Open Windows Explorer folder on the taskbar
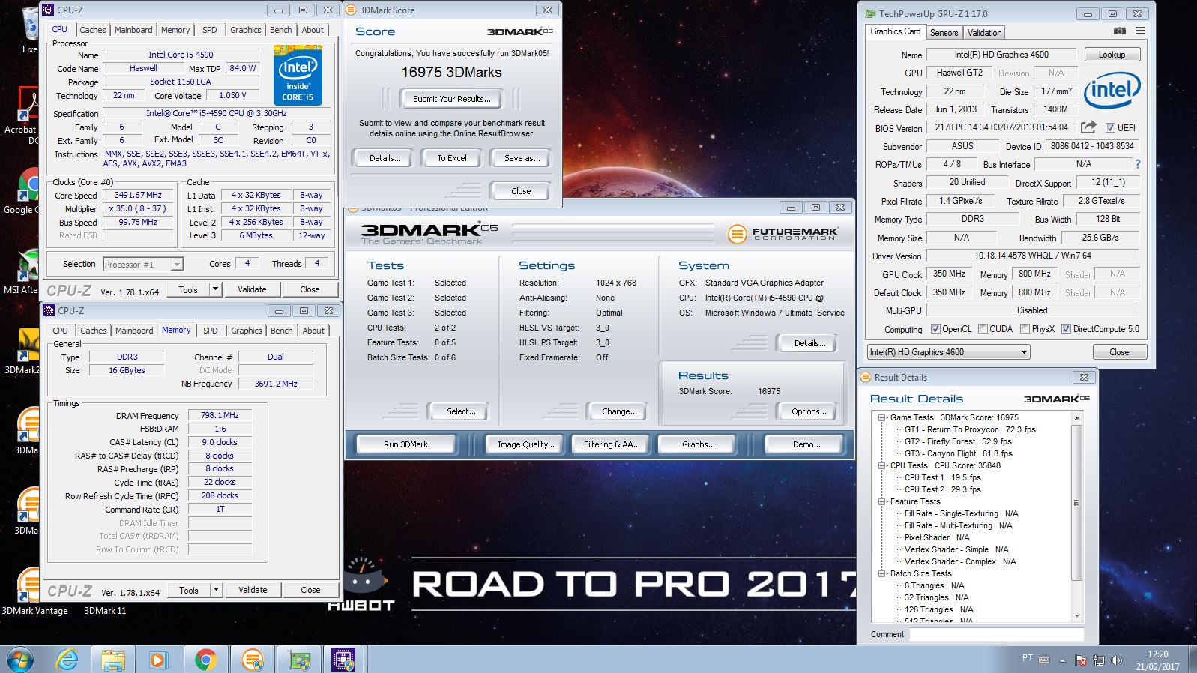Viewport: 1197px width, 673px height. point(113,660)
